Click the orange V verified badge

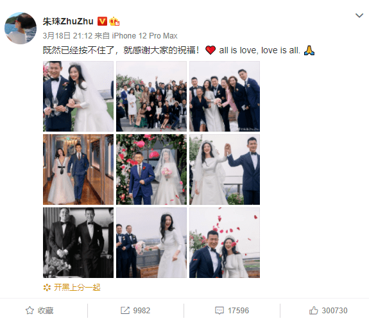(x=102, y=21)
